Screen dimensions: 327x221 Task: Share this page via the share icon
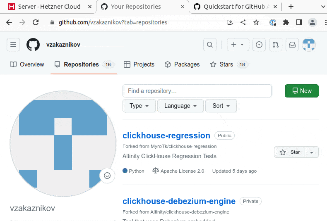click(243, 22)
